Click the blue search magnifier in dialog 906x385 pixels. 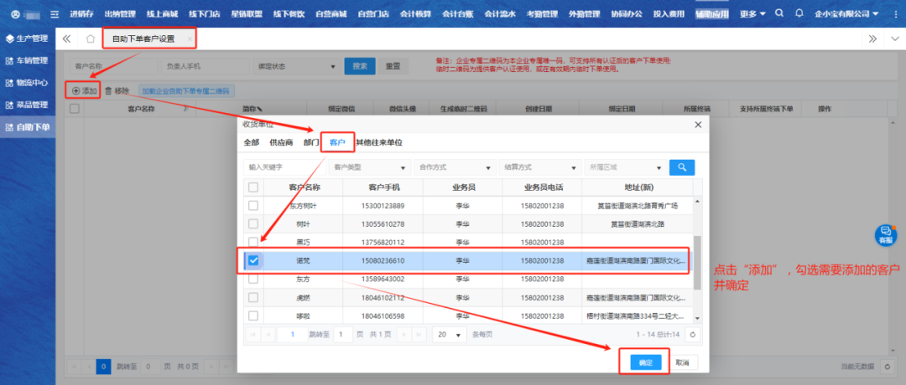682,167
